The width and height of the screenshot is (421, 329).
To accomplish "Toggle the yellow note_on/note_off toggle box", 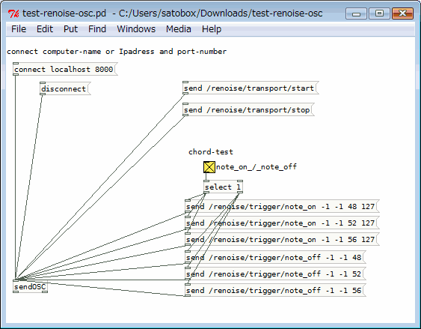I will click(x=209, y=167).
